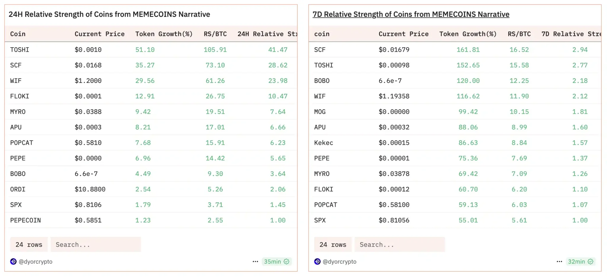Click the 35min query freshness badge
607x277 pixels.
point(272,262)
